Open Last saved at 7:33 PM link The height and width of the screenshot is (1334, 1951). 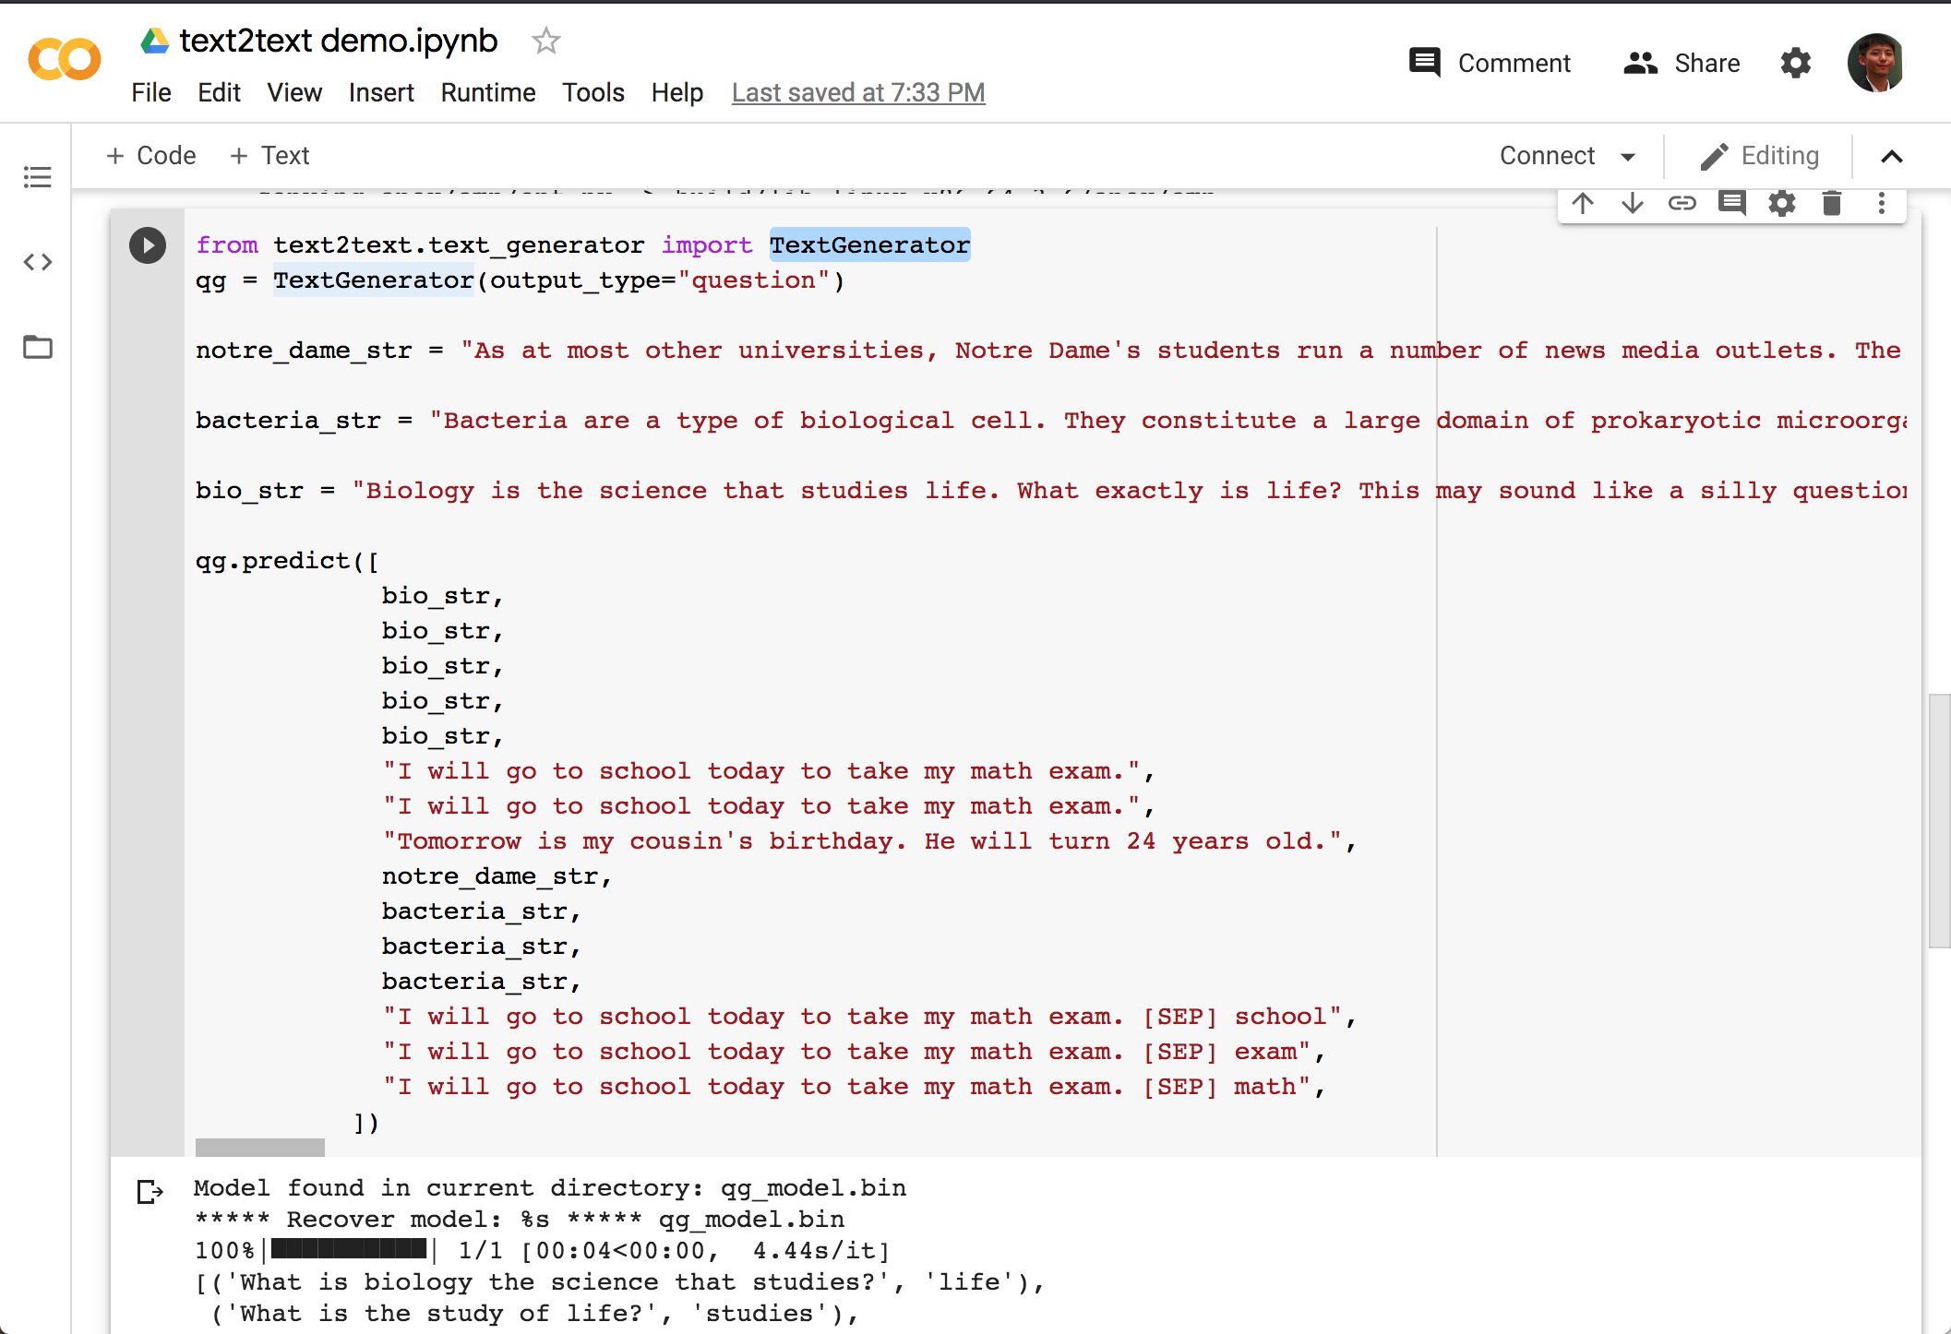858,92
